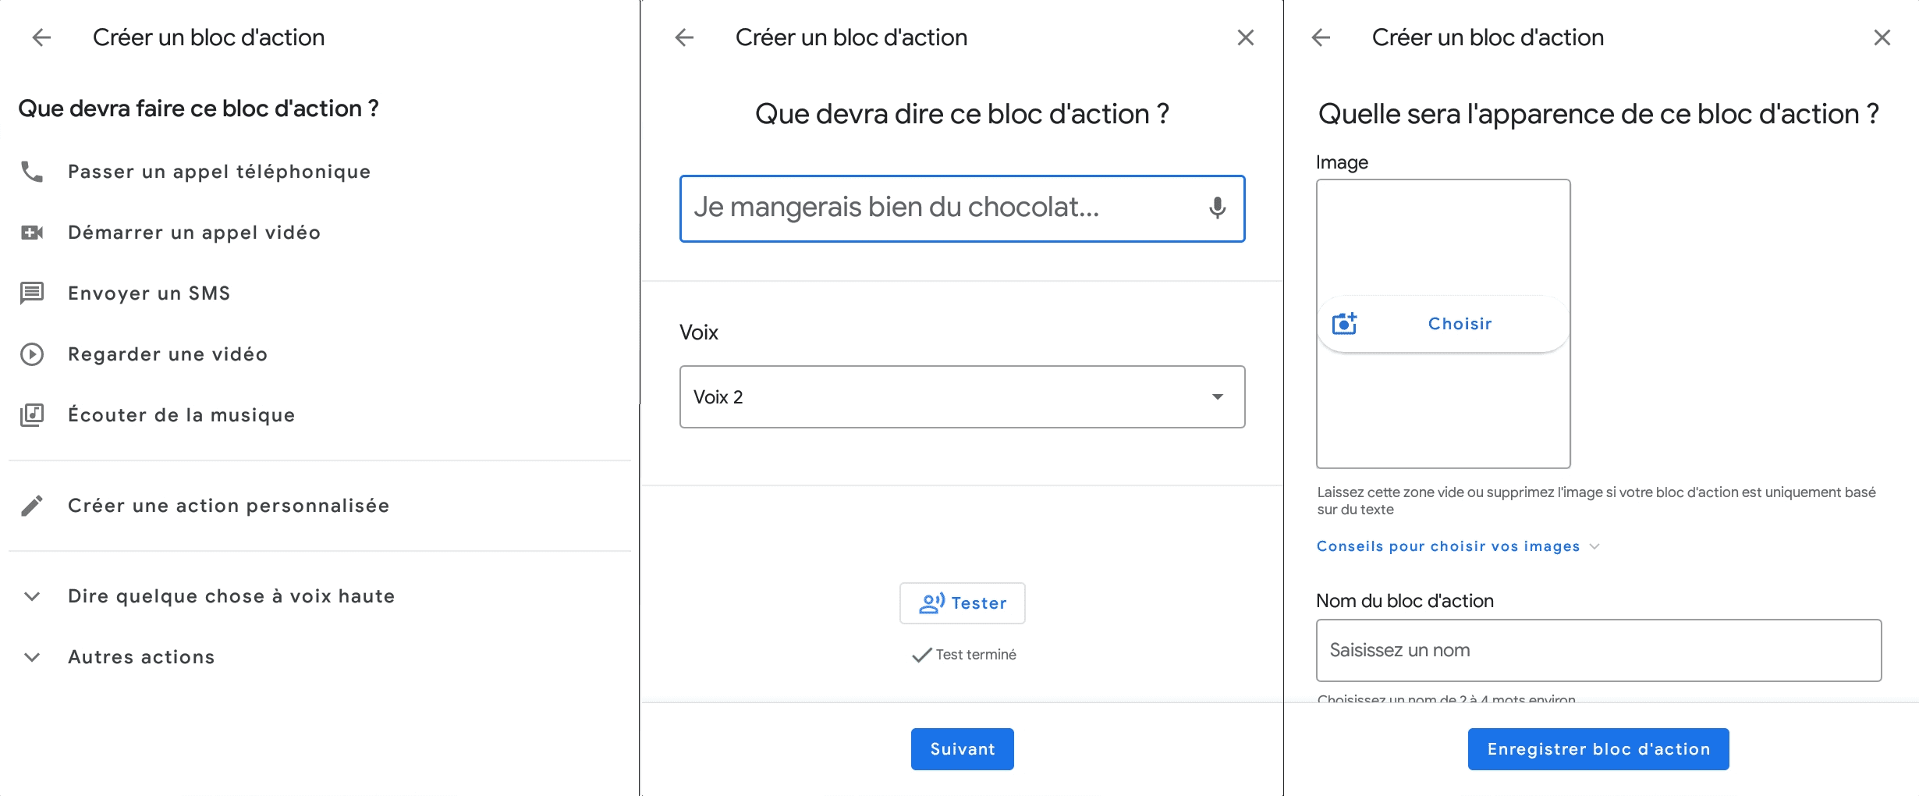Select Écouter de la musique option
Image resolution: width=1919 pixels, height=796 pixels.
click(x=181, y=415)
